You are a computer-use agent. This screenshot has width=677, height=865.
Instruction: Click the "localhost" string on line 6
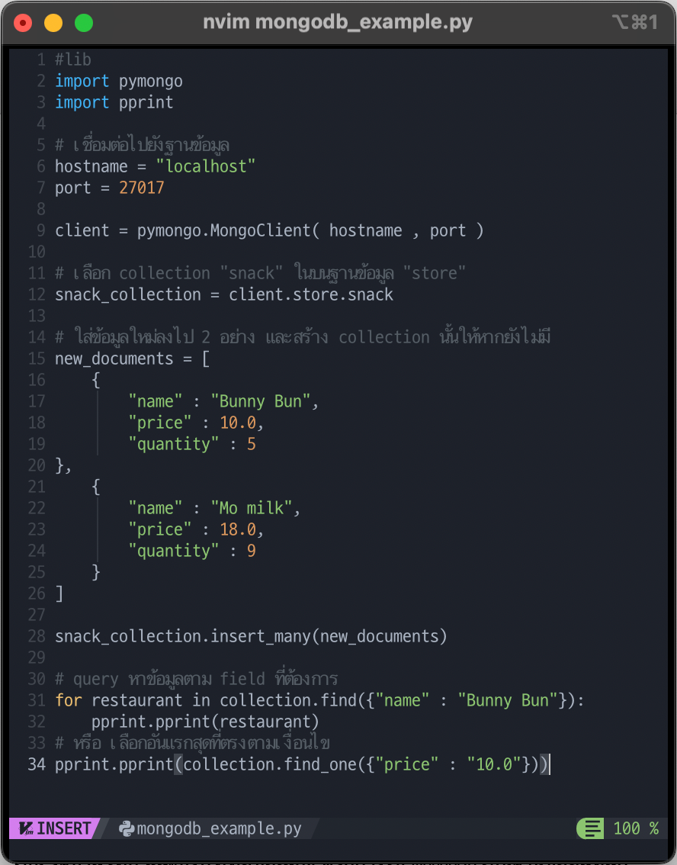point(206,166)
